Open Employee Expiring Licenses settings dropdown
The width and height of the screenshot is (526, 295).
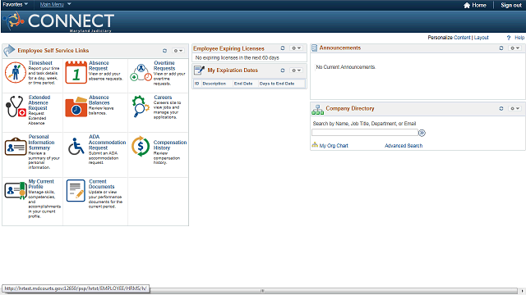point(296,48)
